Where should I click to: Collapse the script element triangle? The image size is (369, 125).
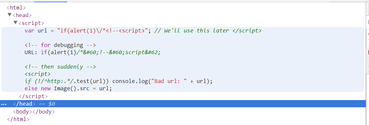coord(15,23)
